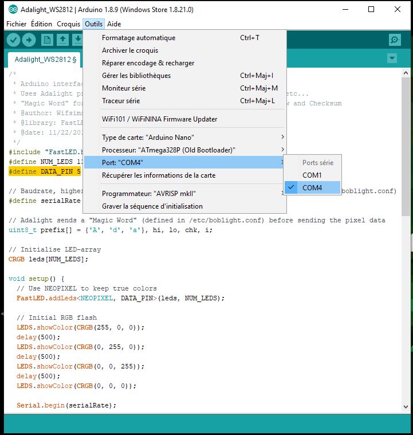Select the COM1 serial port
The width and height of the screenshot is (413, 435).
[x=312, y=175]
